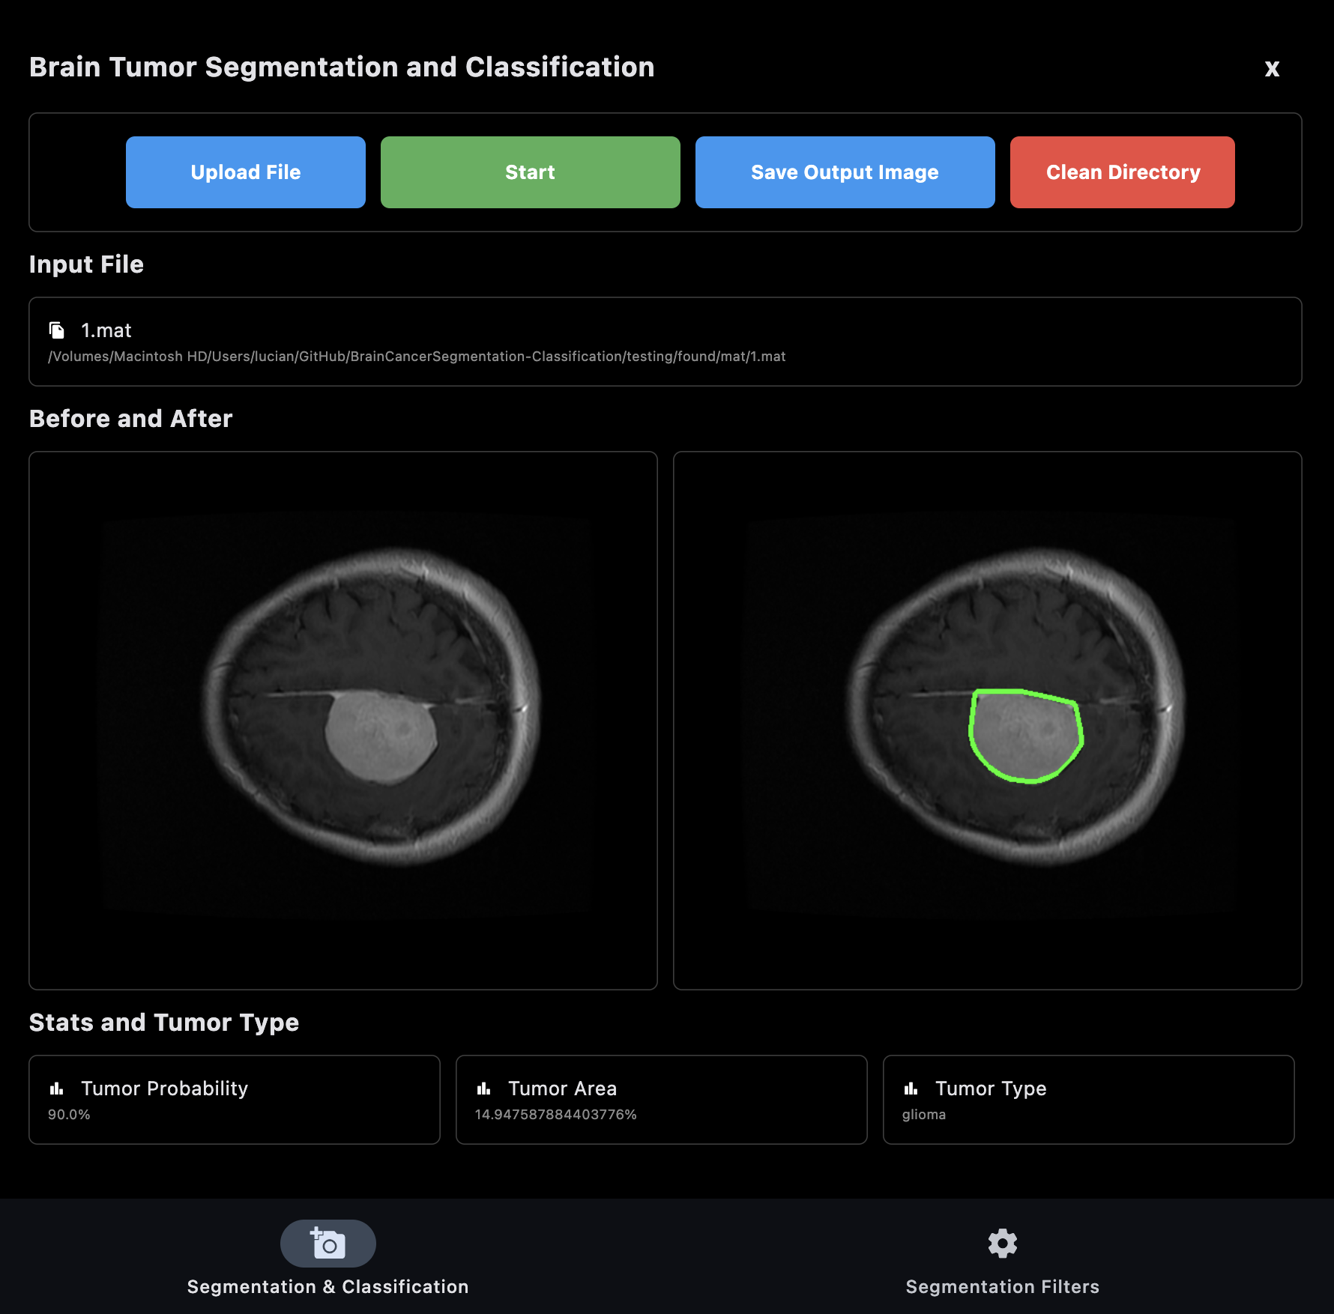Select the glioma Tumor Type card
Screen dimensions: 1334x1314
tap(1089, 1100)
